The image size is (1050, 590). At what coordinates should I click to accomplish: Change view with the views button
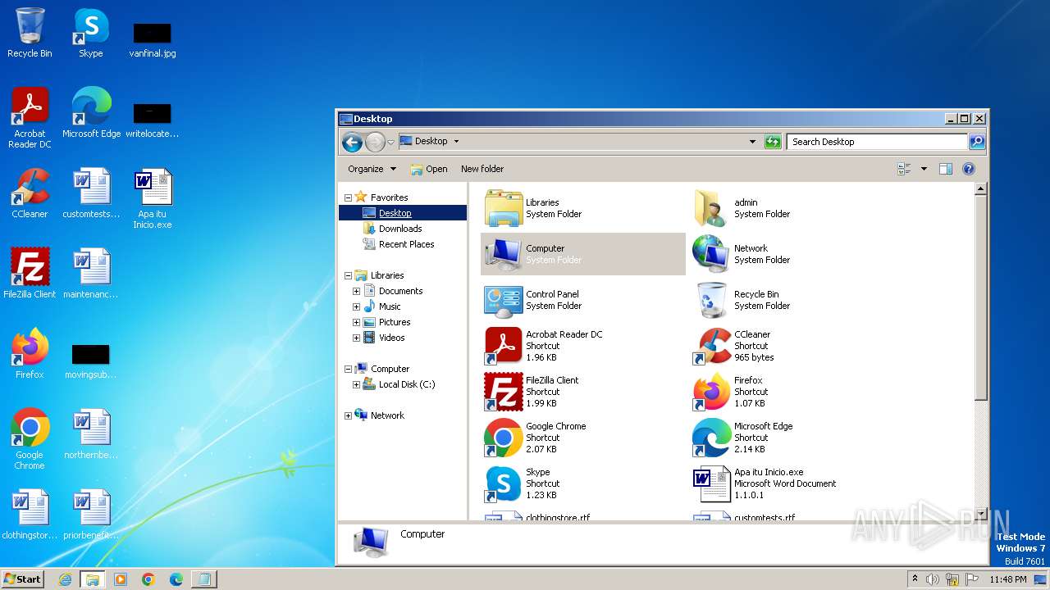pos(905,169)
